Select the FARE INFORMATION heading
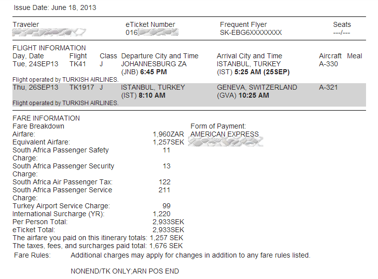Image resolution: width=378 pixels, height=279 pixels. [x=46, y=118]
